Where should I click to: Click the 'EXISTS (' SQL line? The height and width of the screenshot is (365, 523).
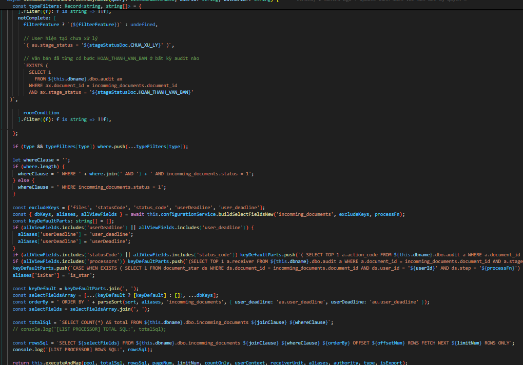click(36, 66)
